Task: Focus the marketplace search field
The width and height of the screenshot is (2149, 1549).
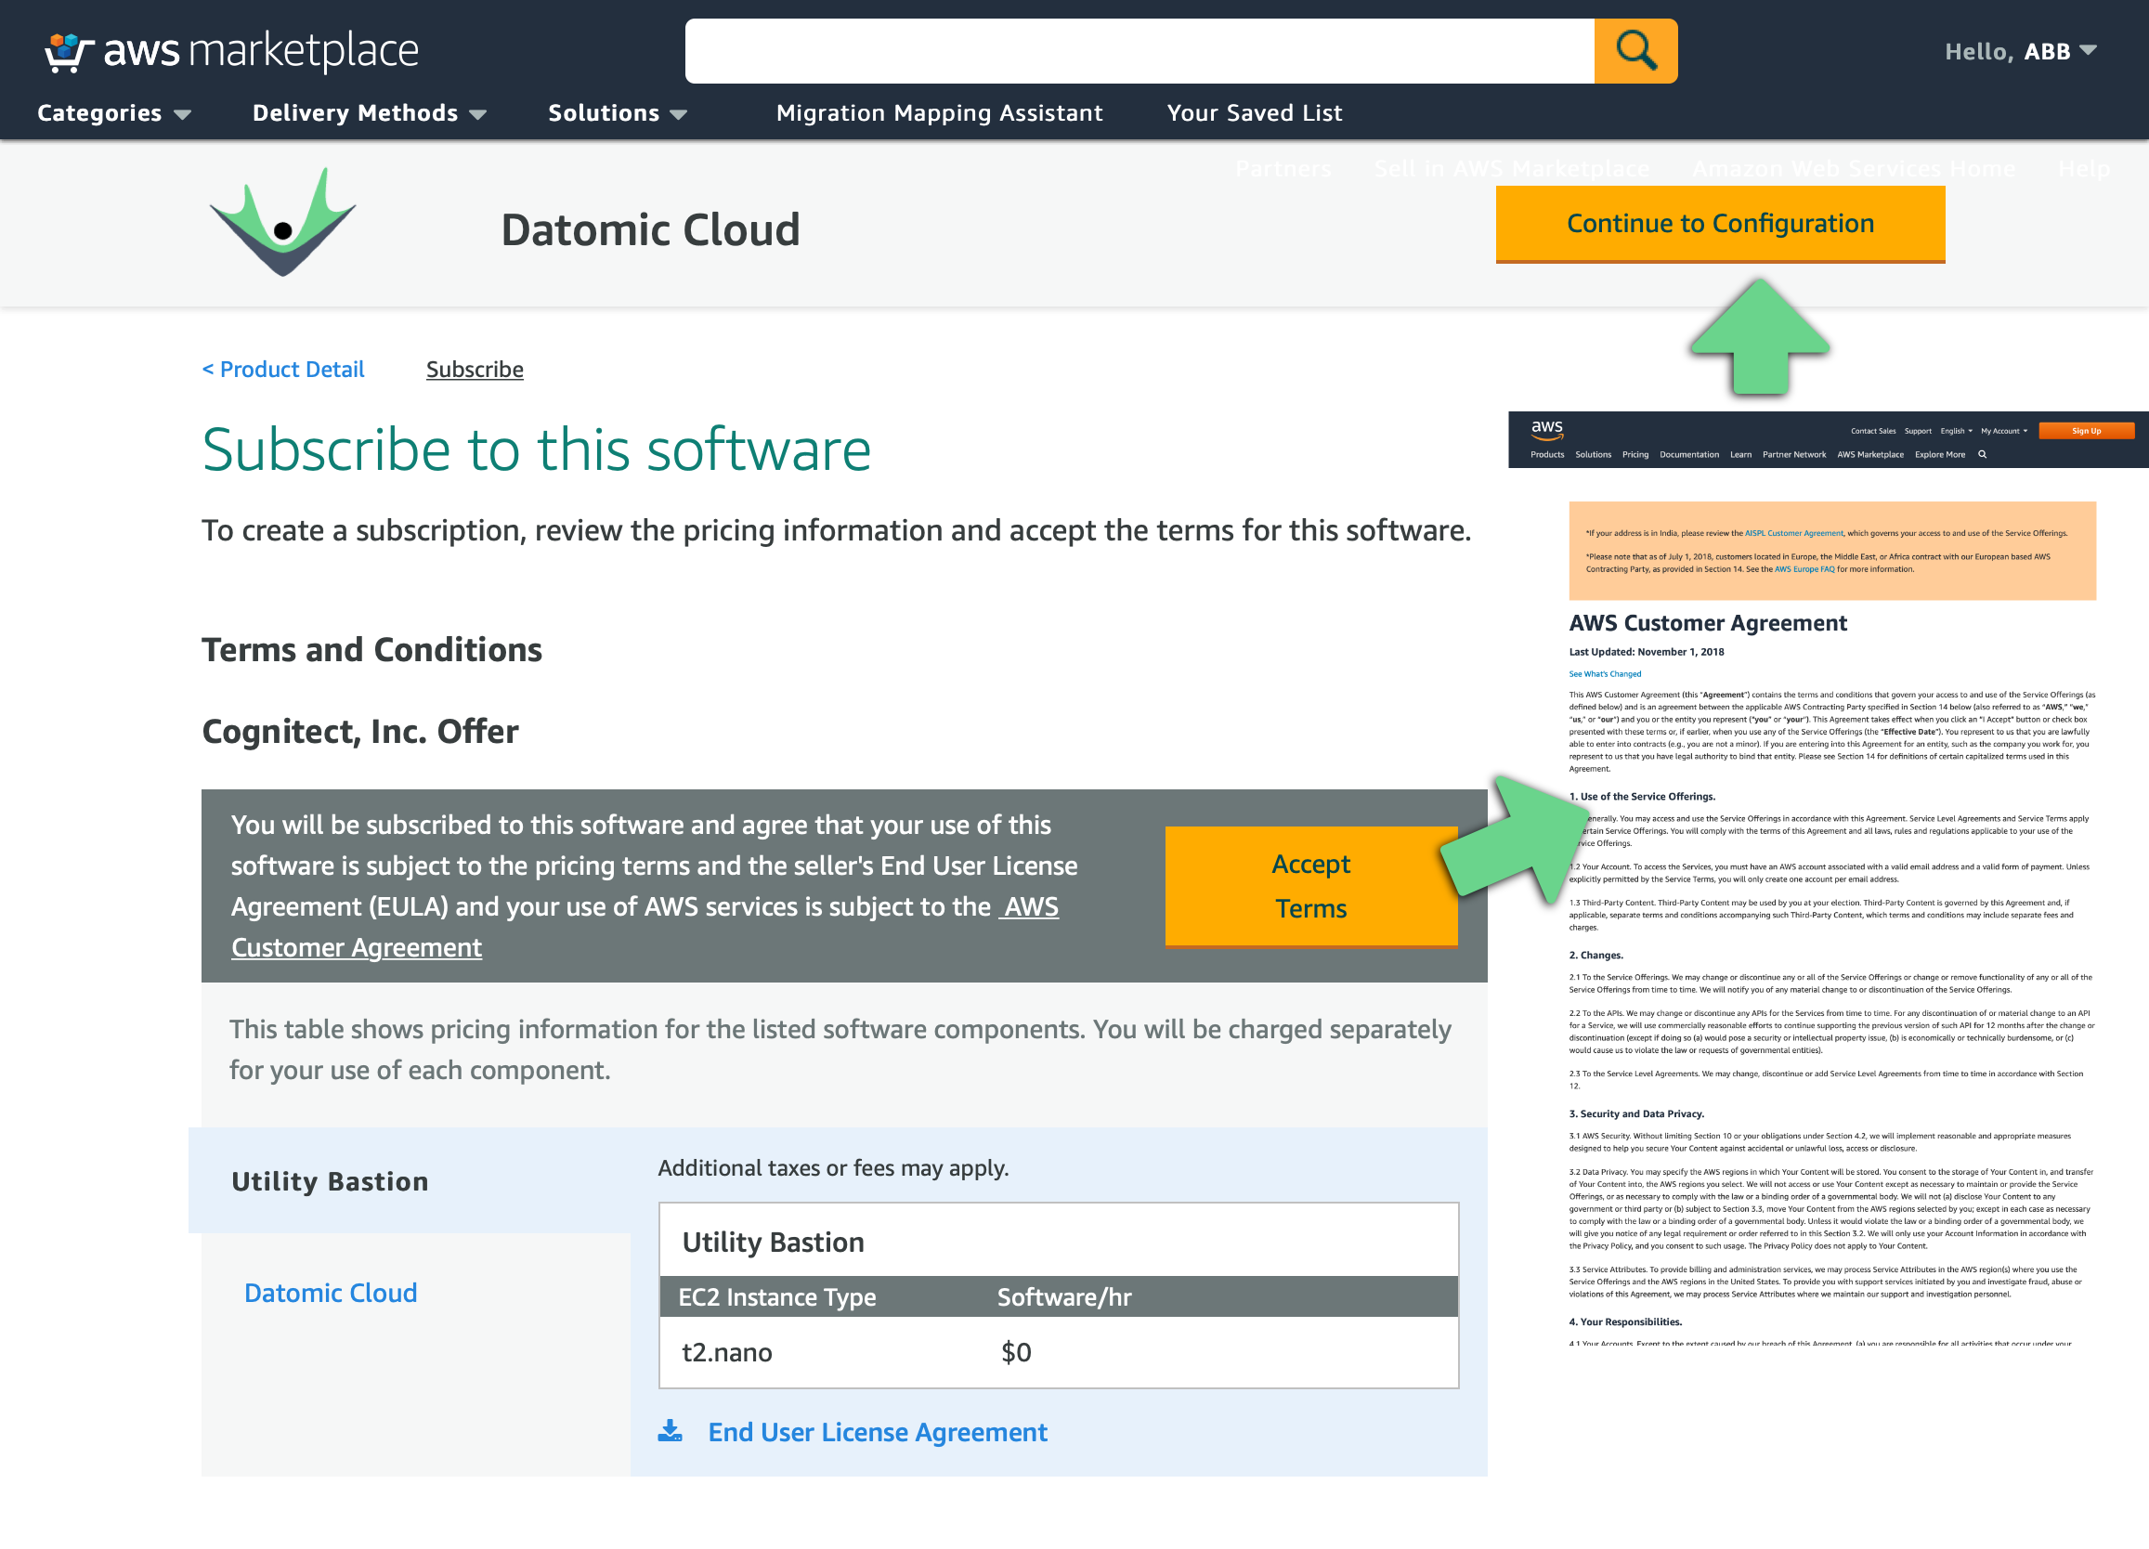Action: 1140,51
